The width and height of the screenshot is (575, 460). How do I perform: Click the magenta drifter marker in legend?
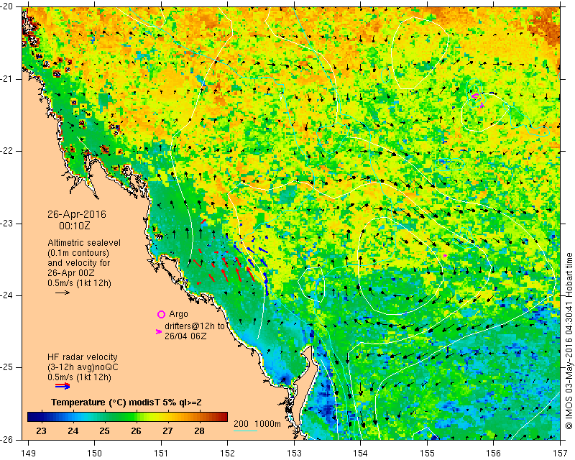159,331
